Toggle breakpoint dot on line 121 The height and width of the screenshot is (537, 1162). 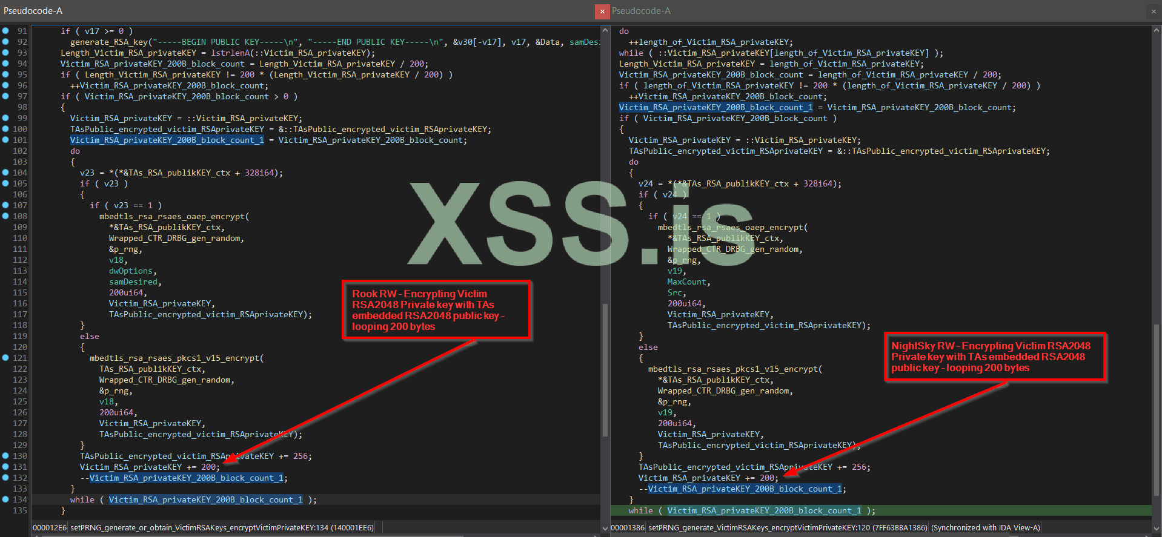pyautogui.click(x=5, y=358)
